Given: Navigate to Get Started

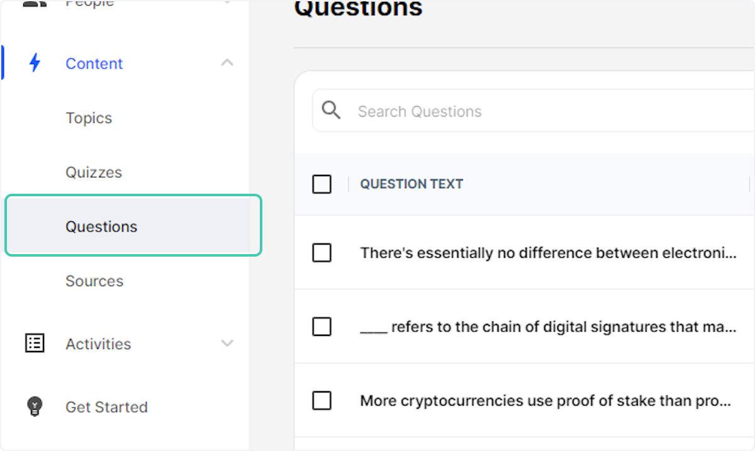Looking at the screenshot, I should (x=106, y=407).
